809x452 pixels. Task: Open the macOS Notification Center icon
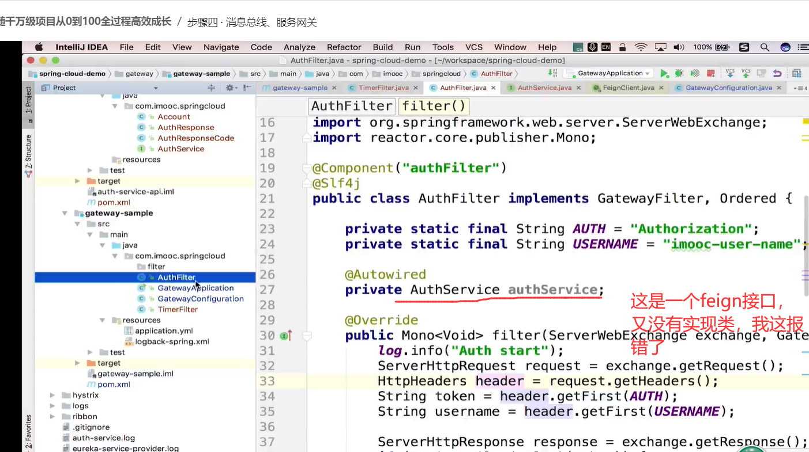(x=804, y=47)
